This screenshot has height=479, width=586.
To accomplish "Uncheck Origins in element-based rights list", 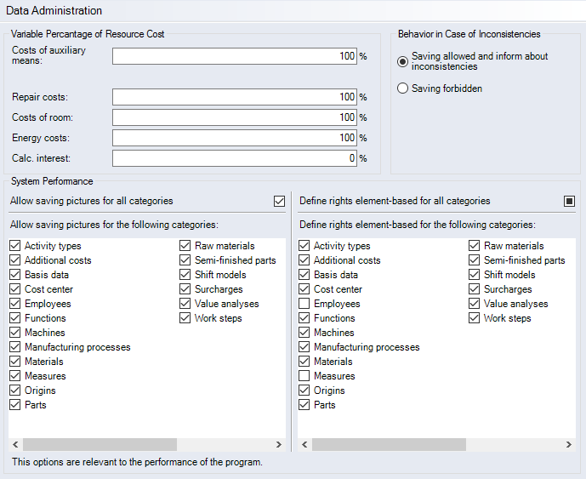I will 304,391.
